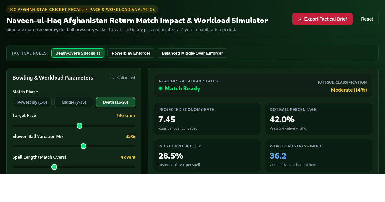Click the Slower-Ball Variation Mix slider handle
Screen dimensions: 385x202
pyautogui.click(x=83, y=146)
